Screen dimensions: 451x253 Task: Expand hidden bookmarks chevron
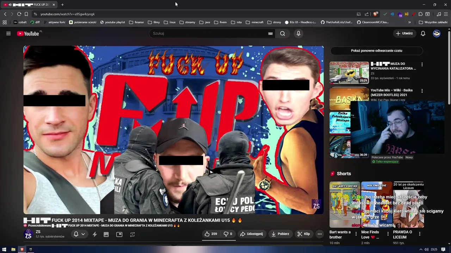click(409, 22)
